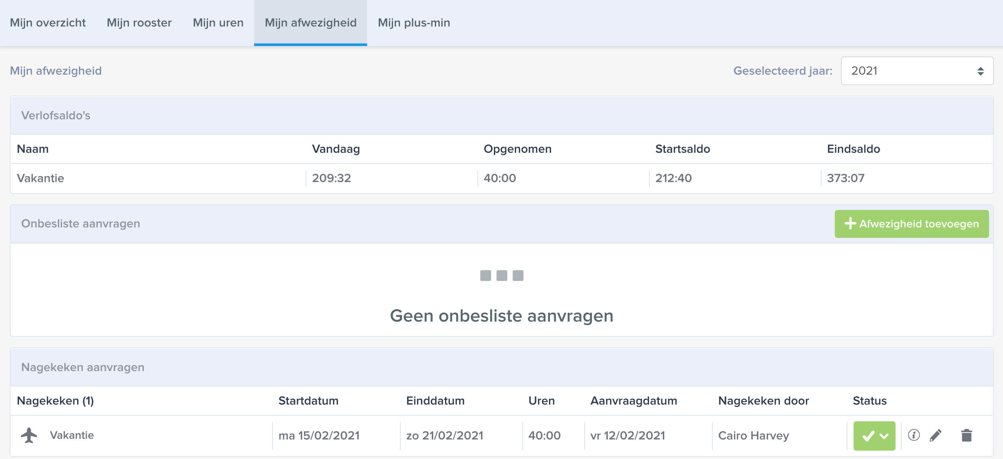Viewport: 1003px width, 459px height.
Task: Click the Einddatum column header
Action: pos(435,401)
